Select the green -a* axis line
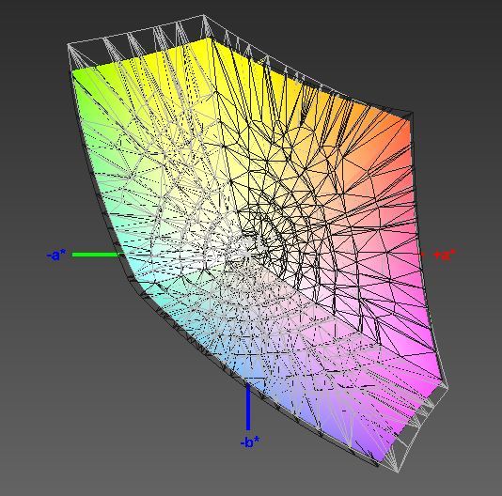Image resolution: width=502 pixels, height=496 pixels. (x=96, y=255)
